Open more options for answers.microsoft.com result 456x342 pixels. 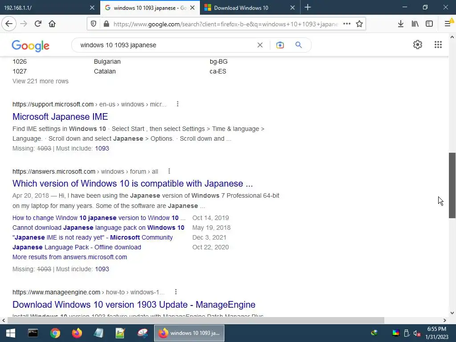click(169, 171)
